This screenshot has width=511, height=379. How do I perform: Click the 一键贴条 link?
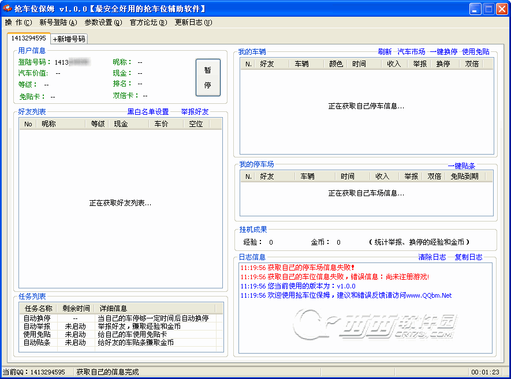point(461,166)
